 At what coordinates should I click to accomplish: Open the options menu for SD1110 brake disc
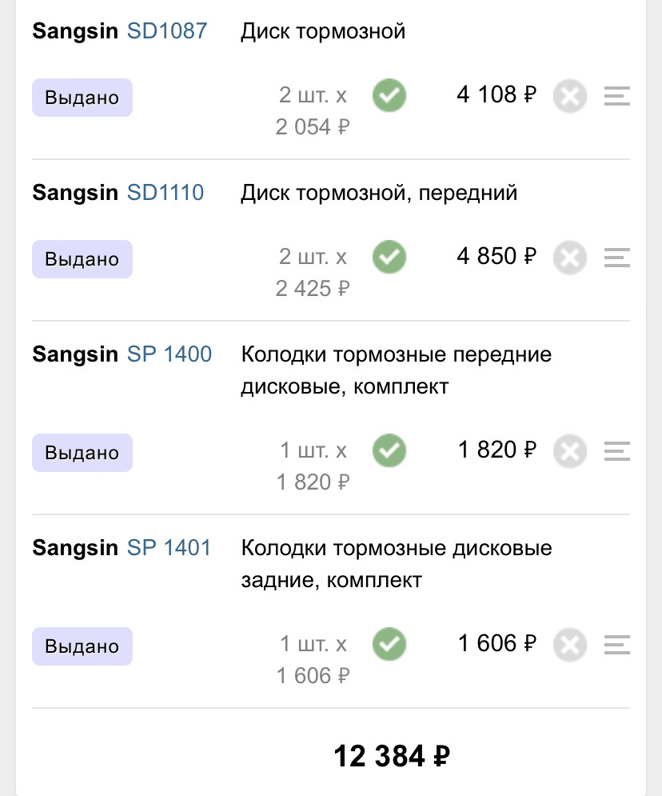point(616,256)
